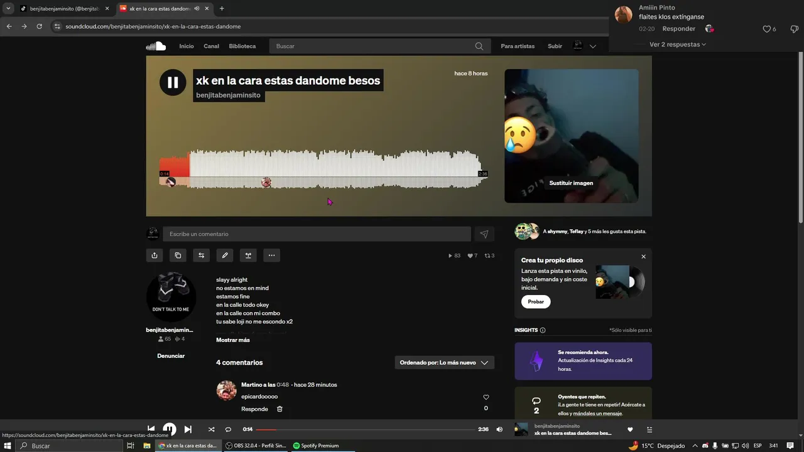
Task: Like the playing track in the player bar
Action: coord(630,429)
